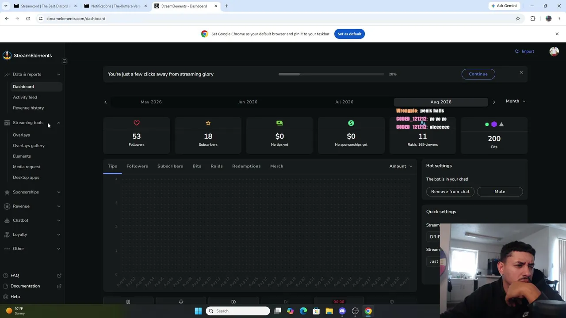The height and width of the screenshot is (318, 566).
Task: Click the Windows Start button
Action: tap(198, 311)
